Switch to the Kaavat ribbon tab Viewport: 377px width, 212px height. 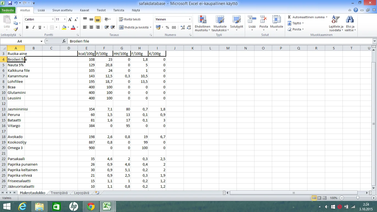(x=84, y=10)
